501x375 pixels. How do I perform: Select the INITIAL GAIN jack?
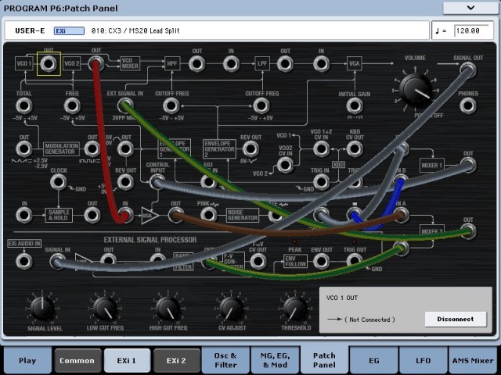tap(355, 105)
